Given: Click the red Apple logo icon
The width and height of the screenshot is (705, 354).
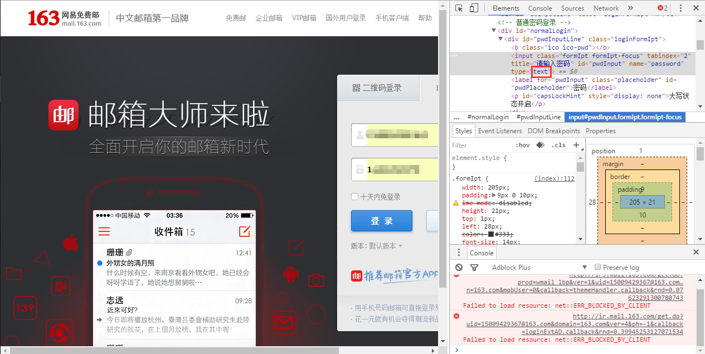Looking at the screenshot, I should pos(71,243).
